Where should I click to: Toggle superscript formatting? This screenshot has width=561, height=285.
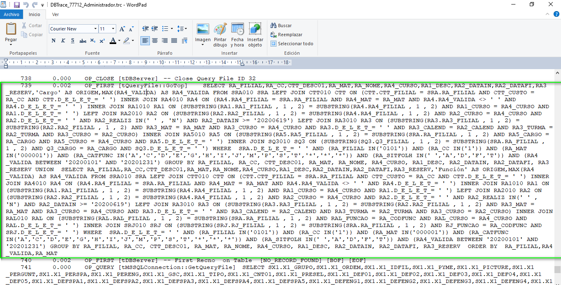click(102, 41)
